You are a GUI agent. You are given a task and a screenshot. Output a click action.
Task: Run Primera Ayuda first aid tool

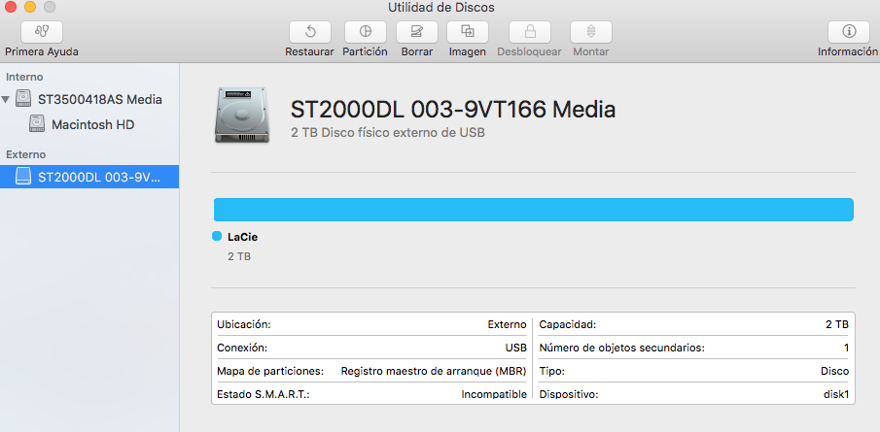coord(42,32)
